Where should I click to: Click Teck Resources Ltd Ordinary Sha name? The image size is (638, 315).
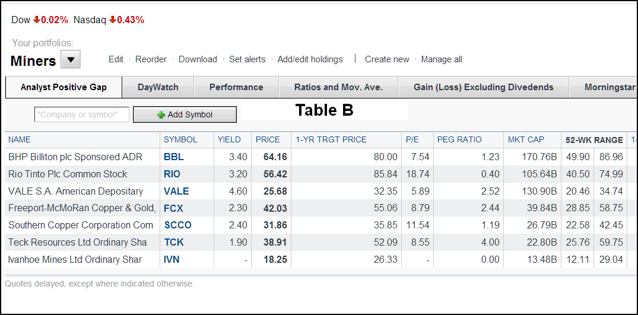[x=77, y=243]
